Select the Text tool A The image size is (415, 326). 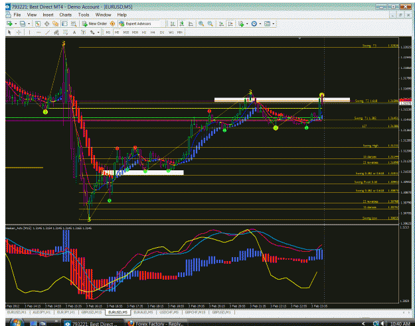coord(74,32)
